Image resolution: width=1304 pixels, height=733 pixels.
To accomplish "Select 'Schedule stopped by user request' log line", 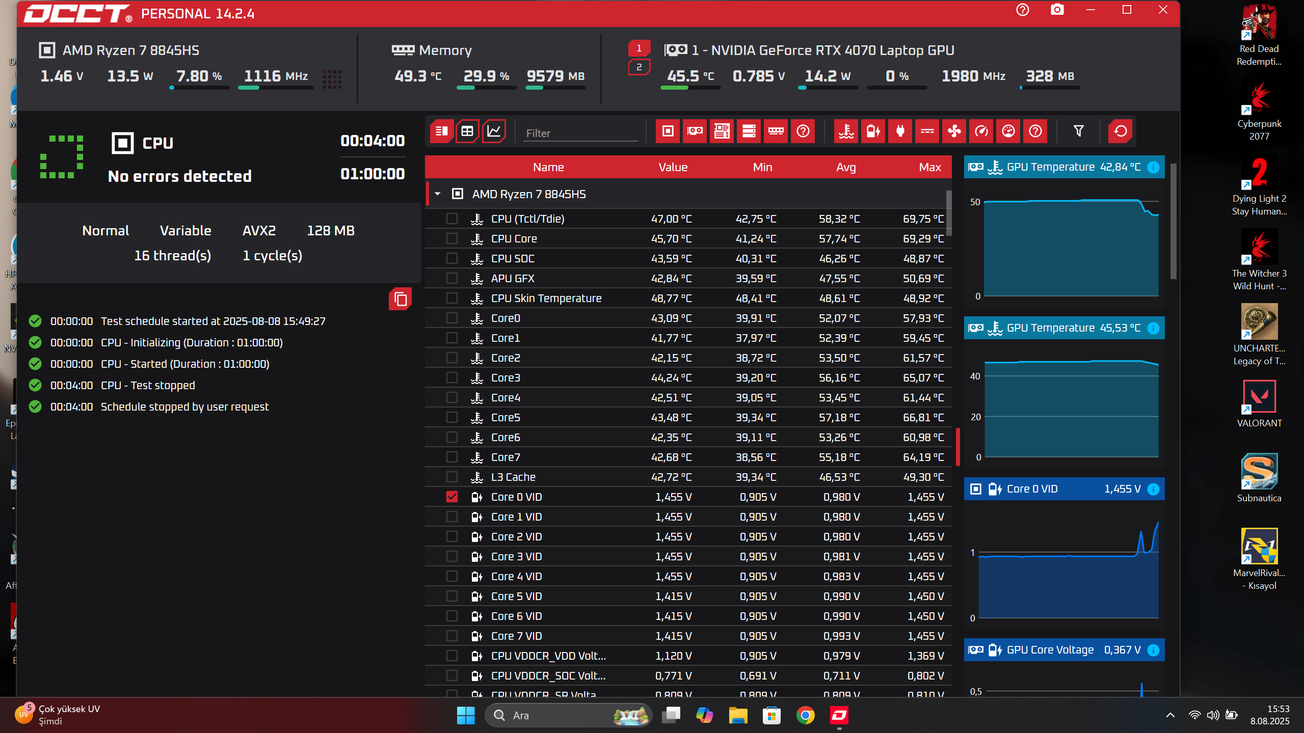I will [x=184, y=406].
